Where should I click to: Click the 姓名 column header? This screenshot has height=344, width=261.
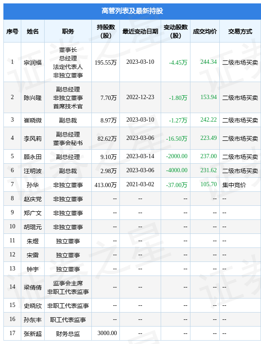point(33,31)
